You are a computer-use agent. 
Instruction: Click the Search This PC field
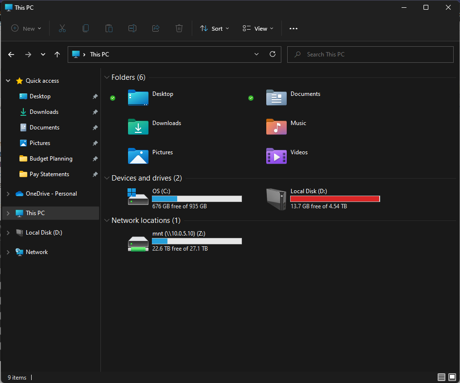point(370,55)
